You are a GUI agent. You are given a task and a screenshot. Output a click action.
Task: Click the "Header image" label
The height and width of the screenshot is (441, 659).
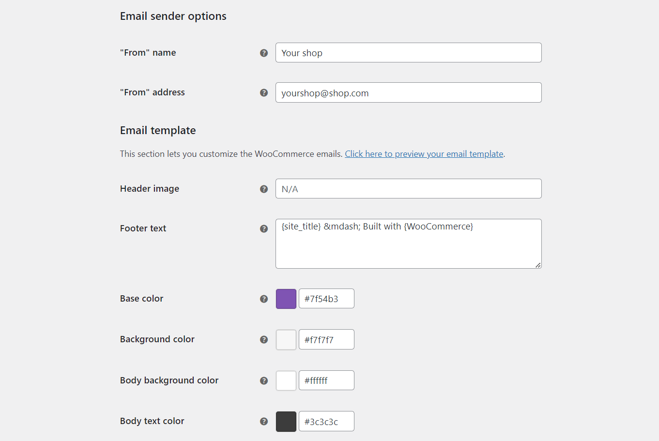[150, 189]
